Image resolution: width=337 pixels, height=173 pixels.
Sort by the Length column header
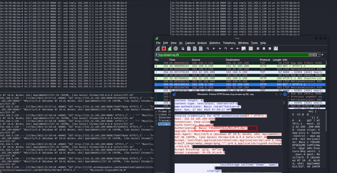tap(277, 60)
